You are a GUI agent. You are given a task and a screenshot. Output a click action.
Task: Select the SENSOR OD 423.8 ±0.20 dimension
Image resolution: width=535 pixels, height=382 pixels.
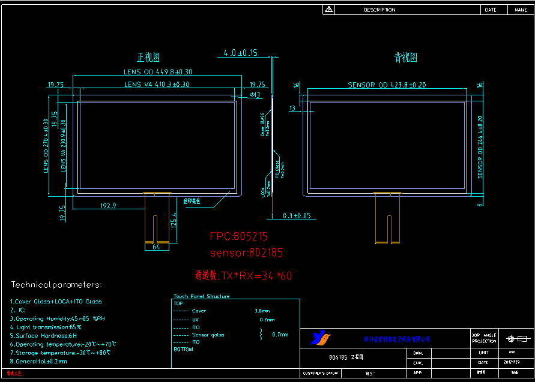(387, 85)
